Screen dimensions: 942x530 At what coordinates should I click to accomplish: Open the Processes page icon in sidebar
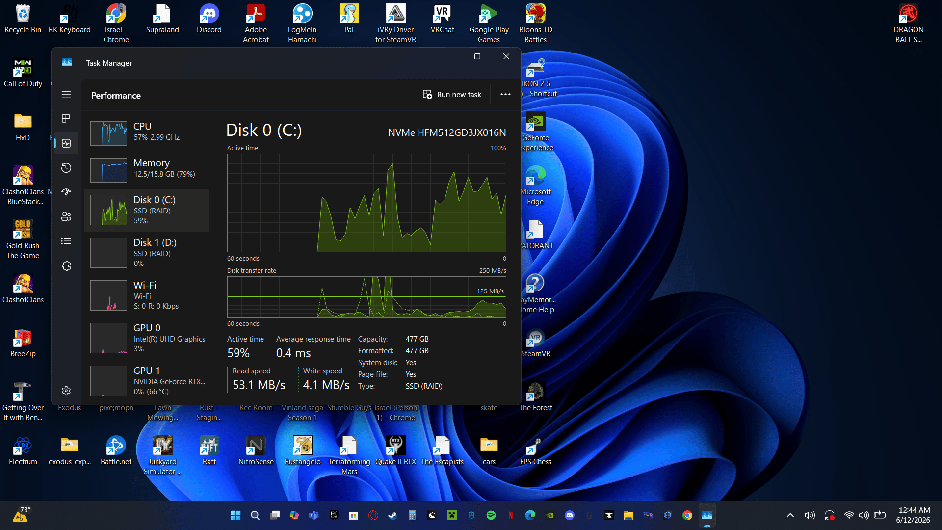66,119
